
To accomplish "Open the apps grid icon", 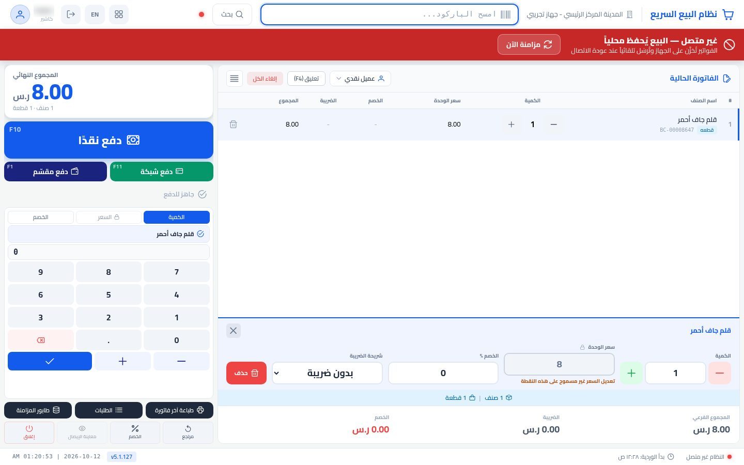I will [119, 14].
